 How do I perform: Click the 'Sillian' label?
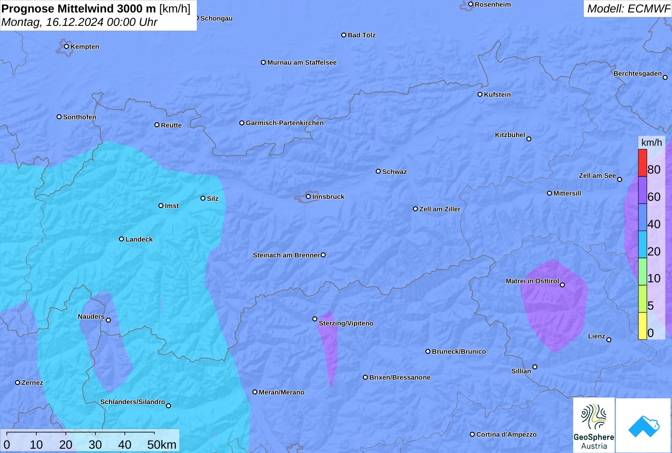click(x=521, y=371)
